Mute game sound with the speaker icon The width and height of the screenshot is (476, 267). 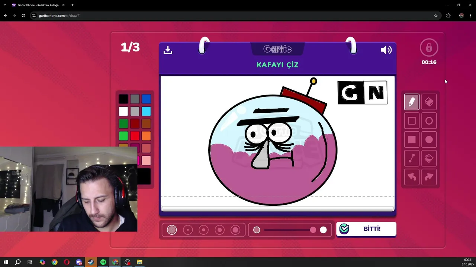[386, 50]
